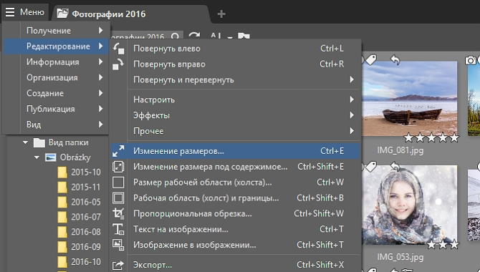The width and height of the screenshot is (480, 272).
Task: Click the rotate left icon
Action: coord(118,49)
